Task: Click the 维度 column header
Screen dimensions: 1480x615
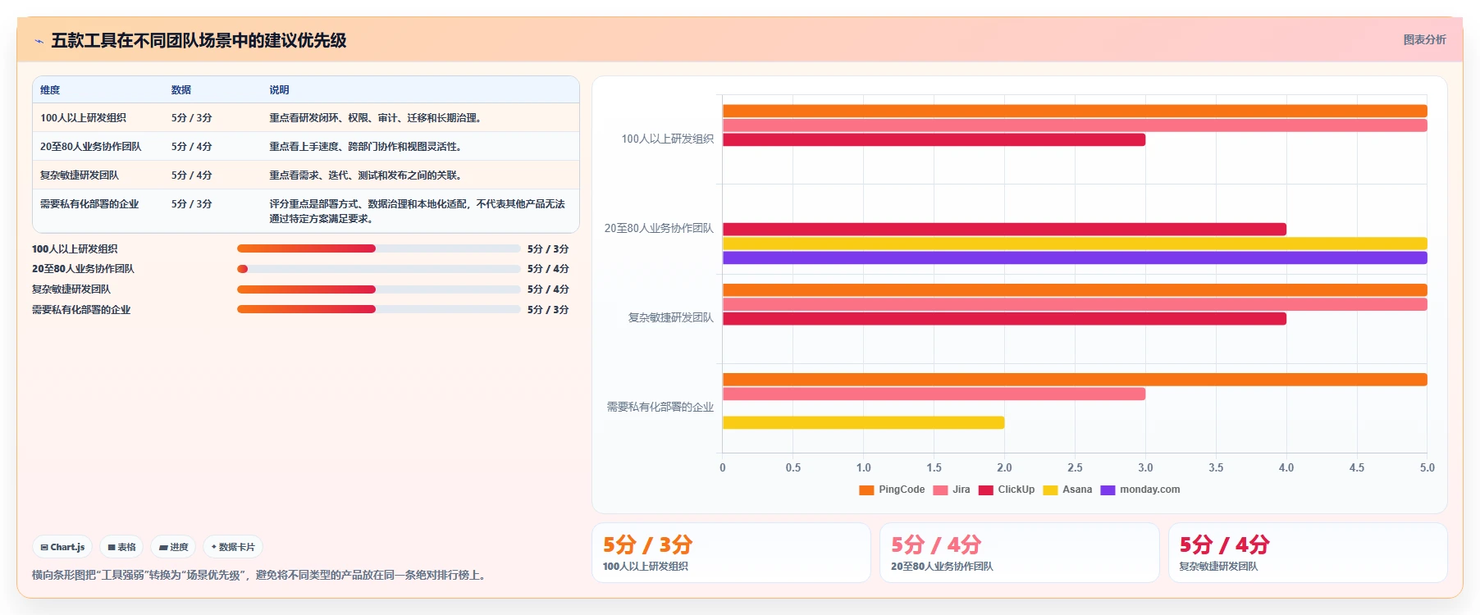Action: [50, 90]
